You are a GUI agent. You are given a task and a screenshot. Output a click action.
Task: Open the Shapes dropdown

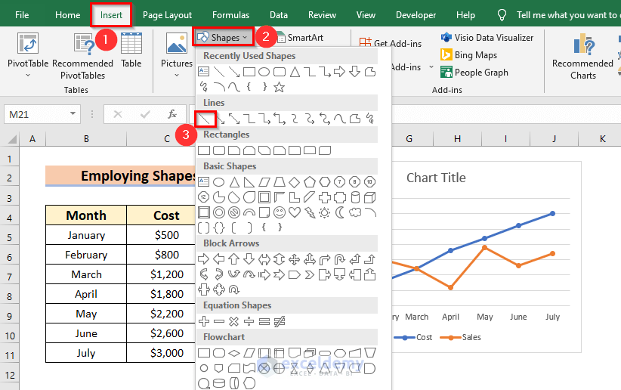(x=224, y=37)
